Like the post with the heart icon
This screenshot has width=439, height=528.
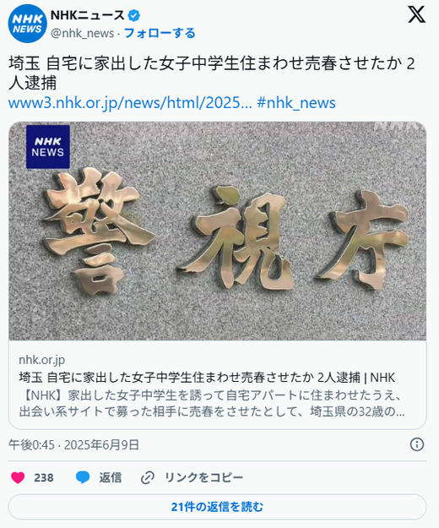coord(18,477)
